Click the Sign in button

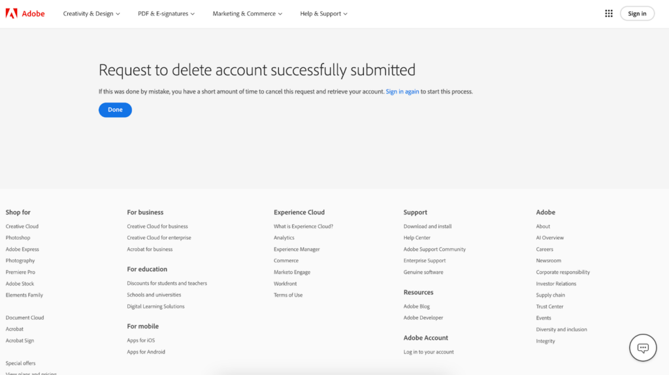637,14
